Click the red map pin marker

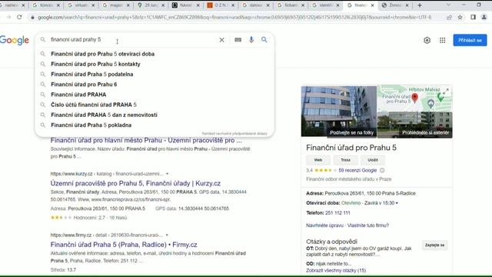tap(414, 98)
